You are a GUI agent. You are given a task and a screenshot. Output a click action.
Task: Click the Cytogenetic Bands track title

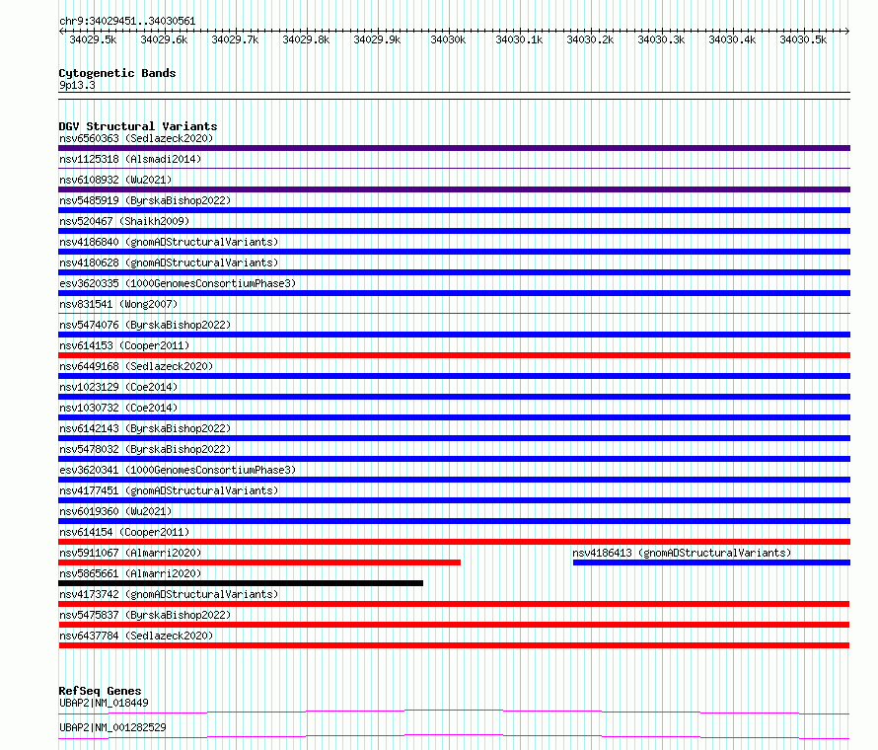tap(117, 73)
